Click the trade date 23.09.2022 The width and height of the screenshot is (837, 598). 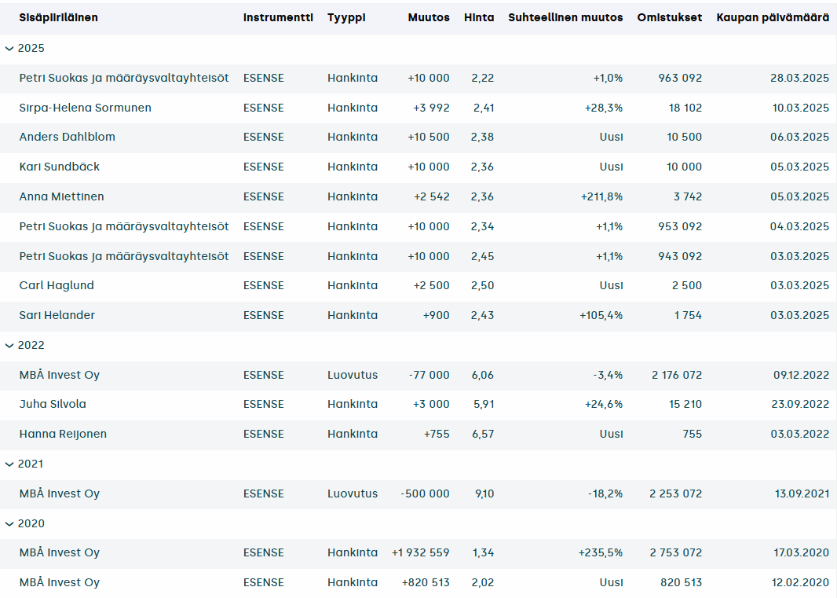[800, 404]
